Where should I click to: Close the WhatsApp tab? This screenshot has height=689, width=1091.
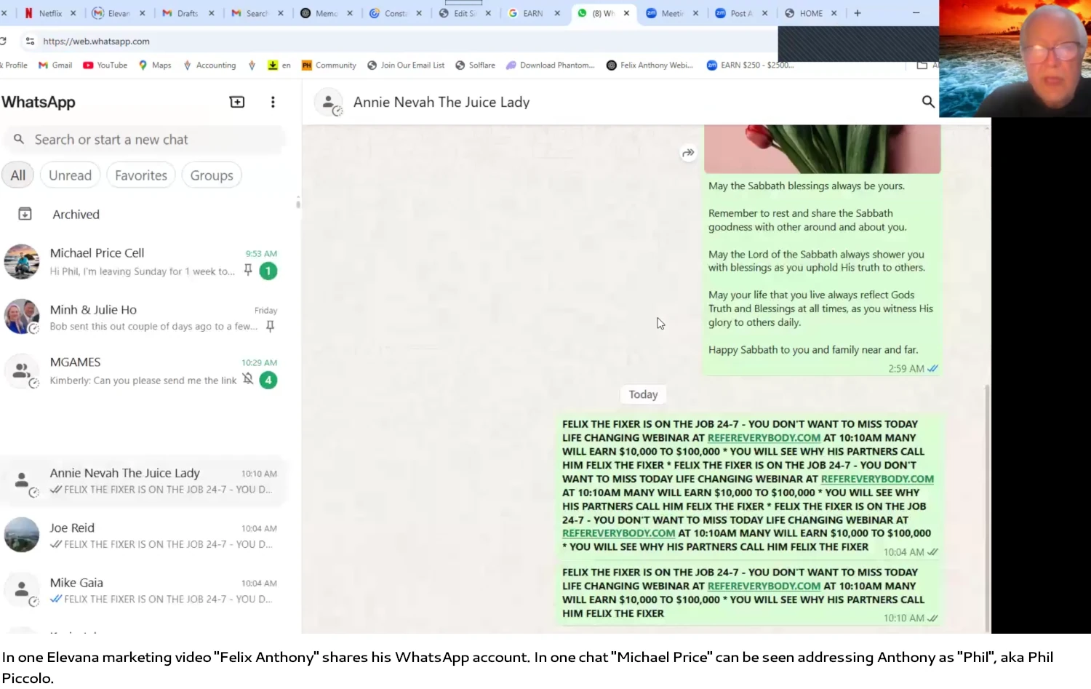click(x=626, y=13)
